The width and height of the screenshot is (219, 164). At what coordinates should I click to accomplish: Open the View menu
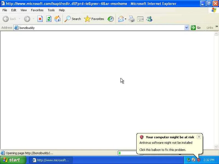click(24, 10)
